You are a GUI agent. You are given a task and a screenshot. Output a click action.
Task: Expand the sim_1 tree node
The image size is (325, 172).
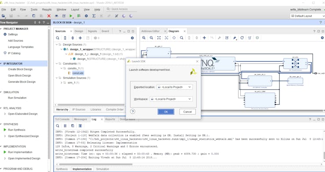pos(61,83)
